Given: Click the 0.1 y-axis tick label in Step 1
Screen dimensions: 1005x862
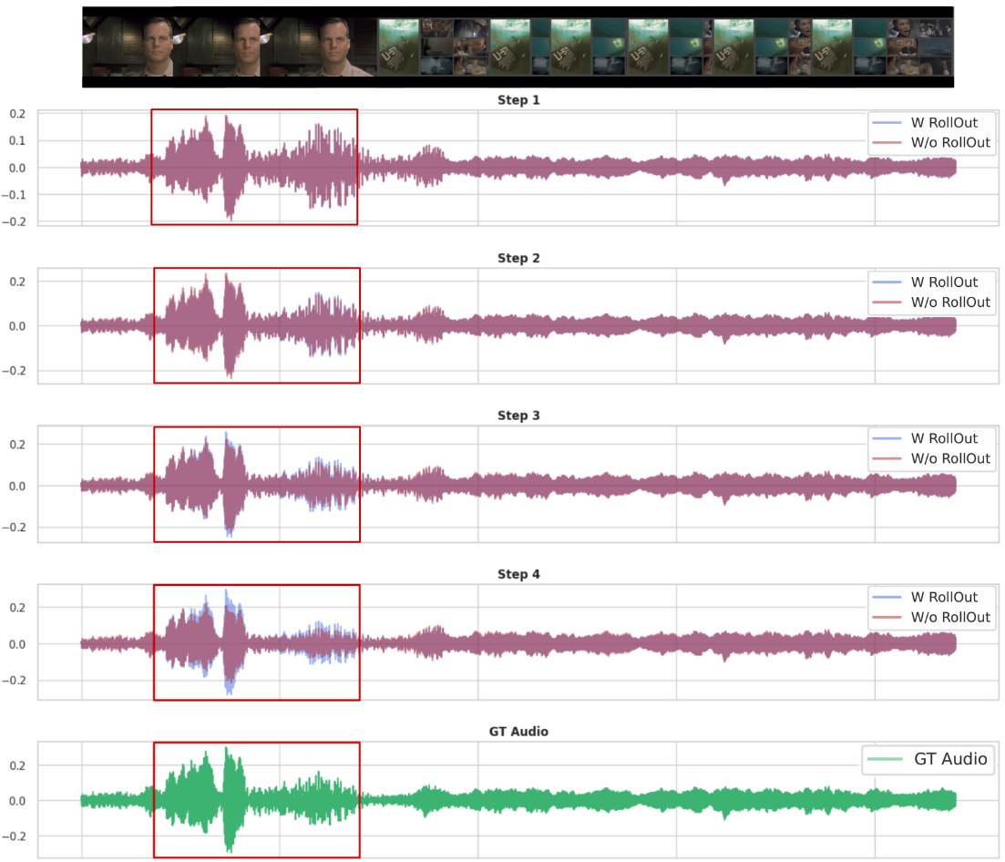Looking at the screenshot, I should (x=17, y=140).
